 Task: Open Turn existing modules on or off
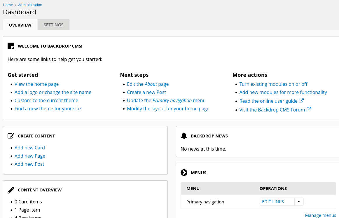point(273,84)
